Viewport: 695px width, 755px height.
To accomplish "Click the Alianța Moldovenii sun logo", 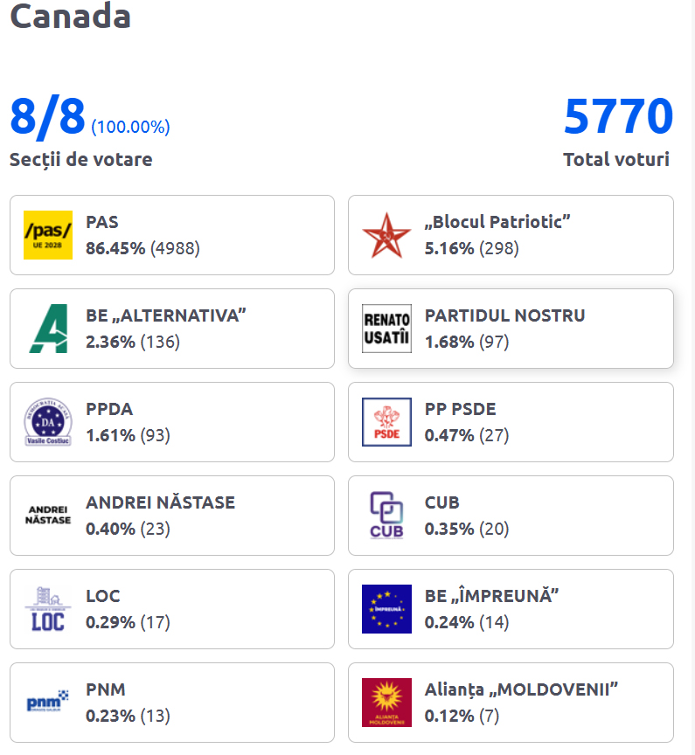I will pyautogui.click(x=386, y=703).
